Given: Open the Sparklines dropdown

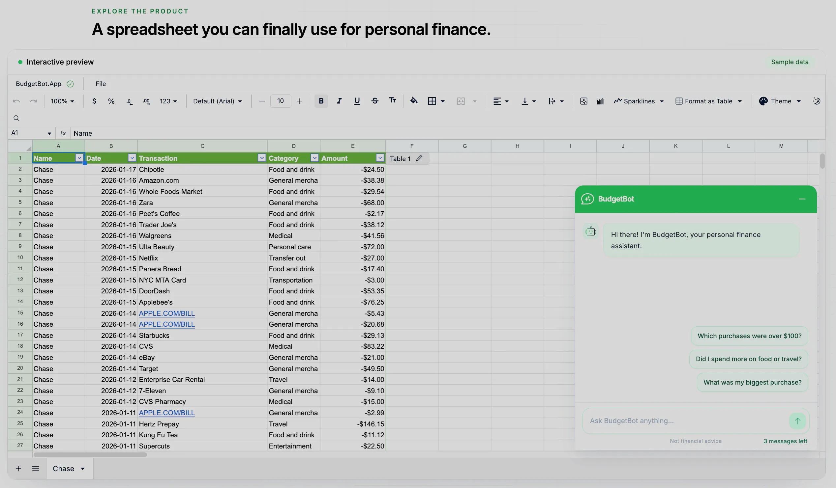Looking at the screenshot, I should [x=639, y=101].
